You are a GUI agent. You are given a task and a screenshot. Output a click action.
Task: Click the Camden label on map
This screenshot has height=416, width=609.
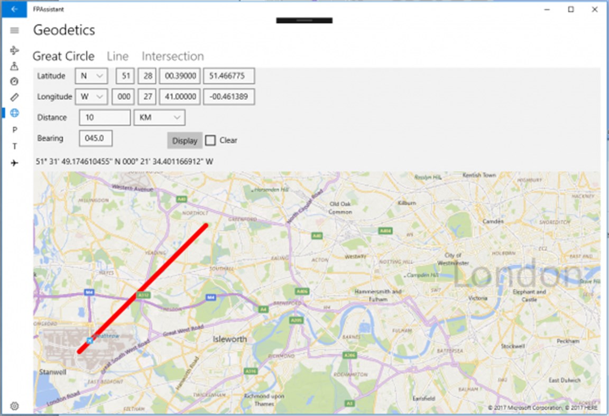point(493,221)
